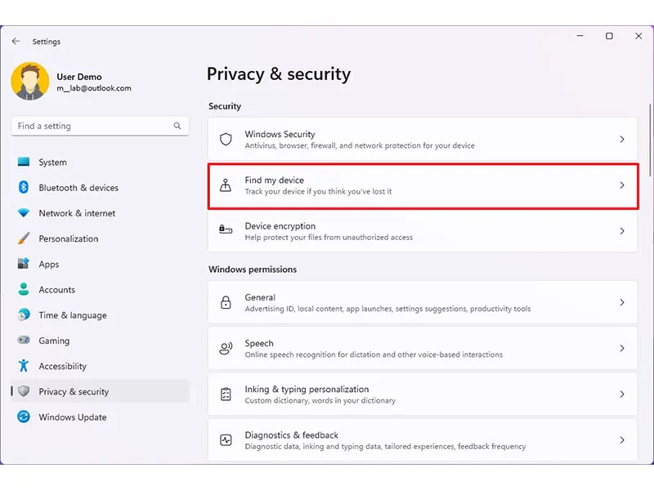
Task: Expand Windows Security using its chevron
Action: [x=622, y=139]
